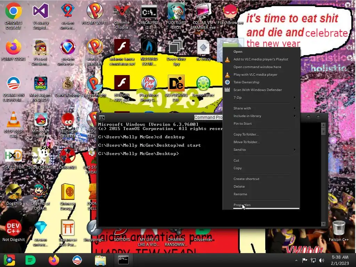
Task: Select the FURRY CUCKS Firefox icon
Action: 13,50
